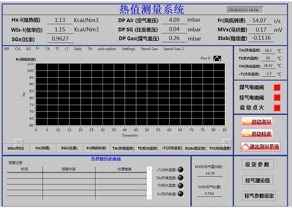Open the unit-option tab
The image size is (292, 208).
[x=107, y=49]
